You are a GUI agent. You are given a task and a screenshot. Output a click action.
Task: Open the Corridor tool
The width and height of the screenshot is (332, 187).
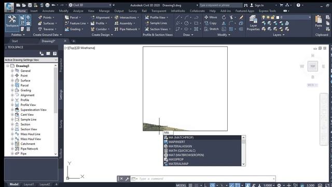coord(100,29)
